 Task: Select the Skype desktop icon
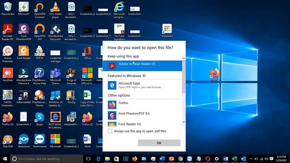point(39,119)
